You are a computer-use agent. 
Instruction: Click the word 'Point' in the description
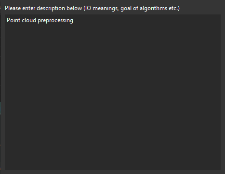click(x=13, y=20)
